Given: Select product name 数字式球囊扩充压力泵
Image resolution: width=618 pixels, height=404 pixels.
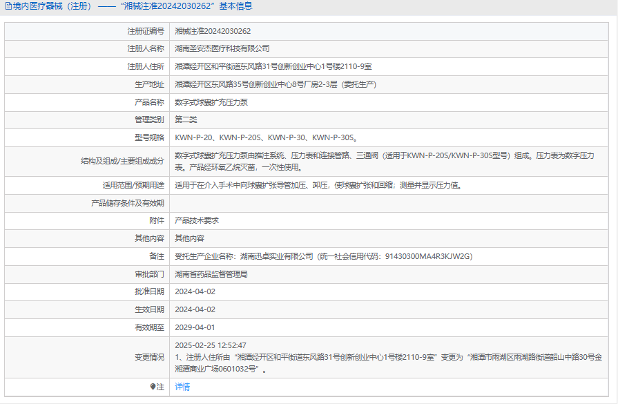Looking at the screenshot, I should point(211,102).
